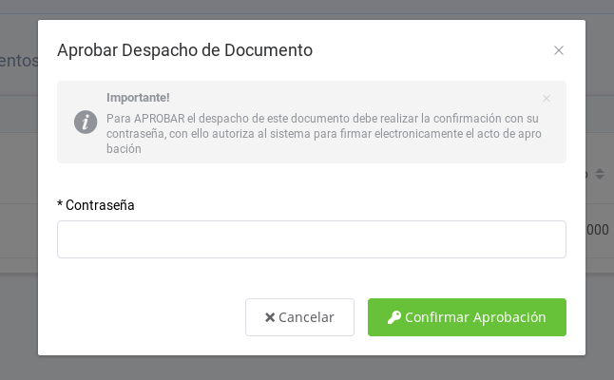This screenshot has width=614, height=380.
Task: Click the empty footer area left of Cancelar
Action: (x=143, y=317)
